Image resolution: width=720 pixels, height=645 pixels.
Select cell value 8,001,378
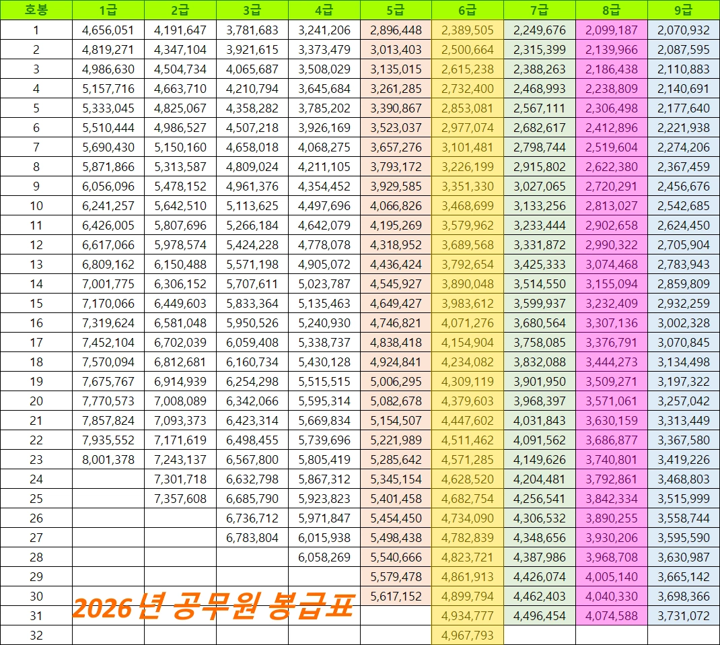[x=108, y=460]
